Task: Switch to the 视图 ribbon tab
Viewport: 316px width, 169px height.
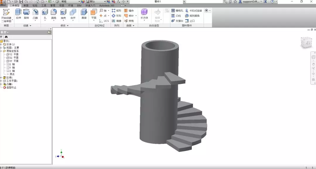Action: coord(62,6)
